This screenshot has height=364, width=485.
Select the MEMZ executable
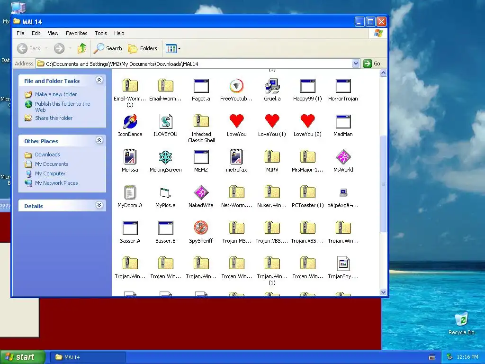pos(201,157)
